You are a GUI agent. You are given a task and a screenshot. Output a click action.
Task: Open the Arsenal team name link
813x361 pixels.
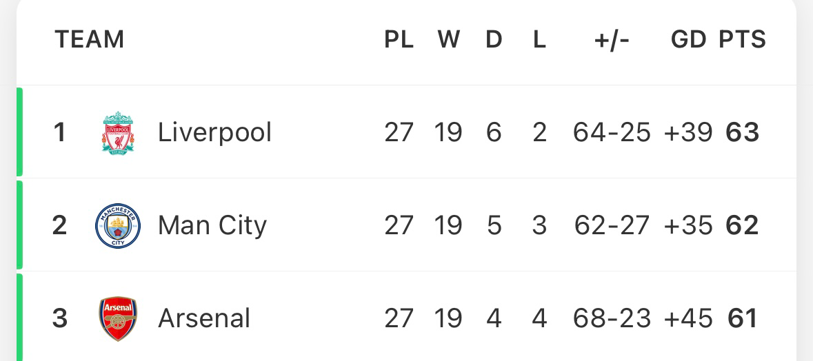coord(204,318)
